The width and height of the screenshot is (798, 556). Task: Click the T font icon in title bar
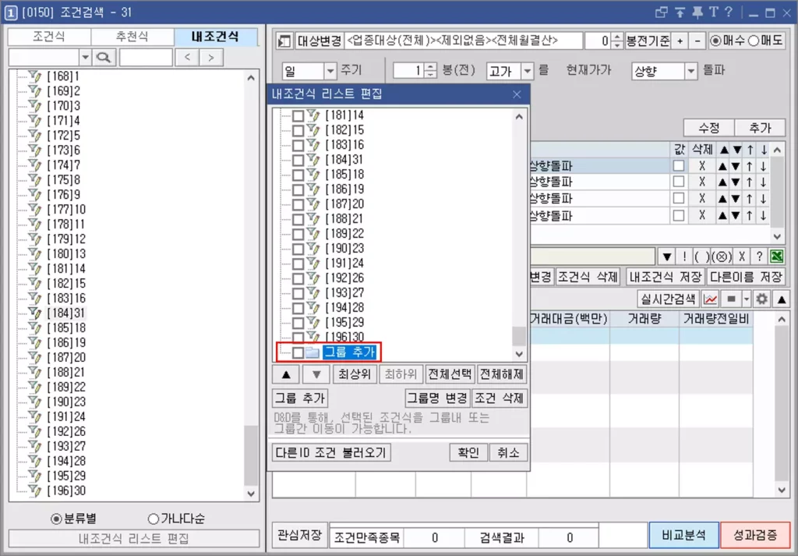(x=714, y=12)
